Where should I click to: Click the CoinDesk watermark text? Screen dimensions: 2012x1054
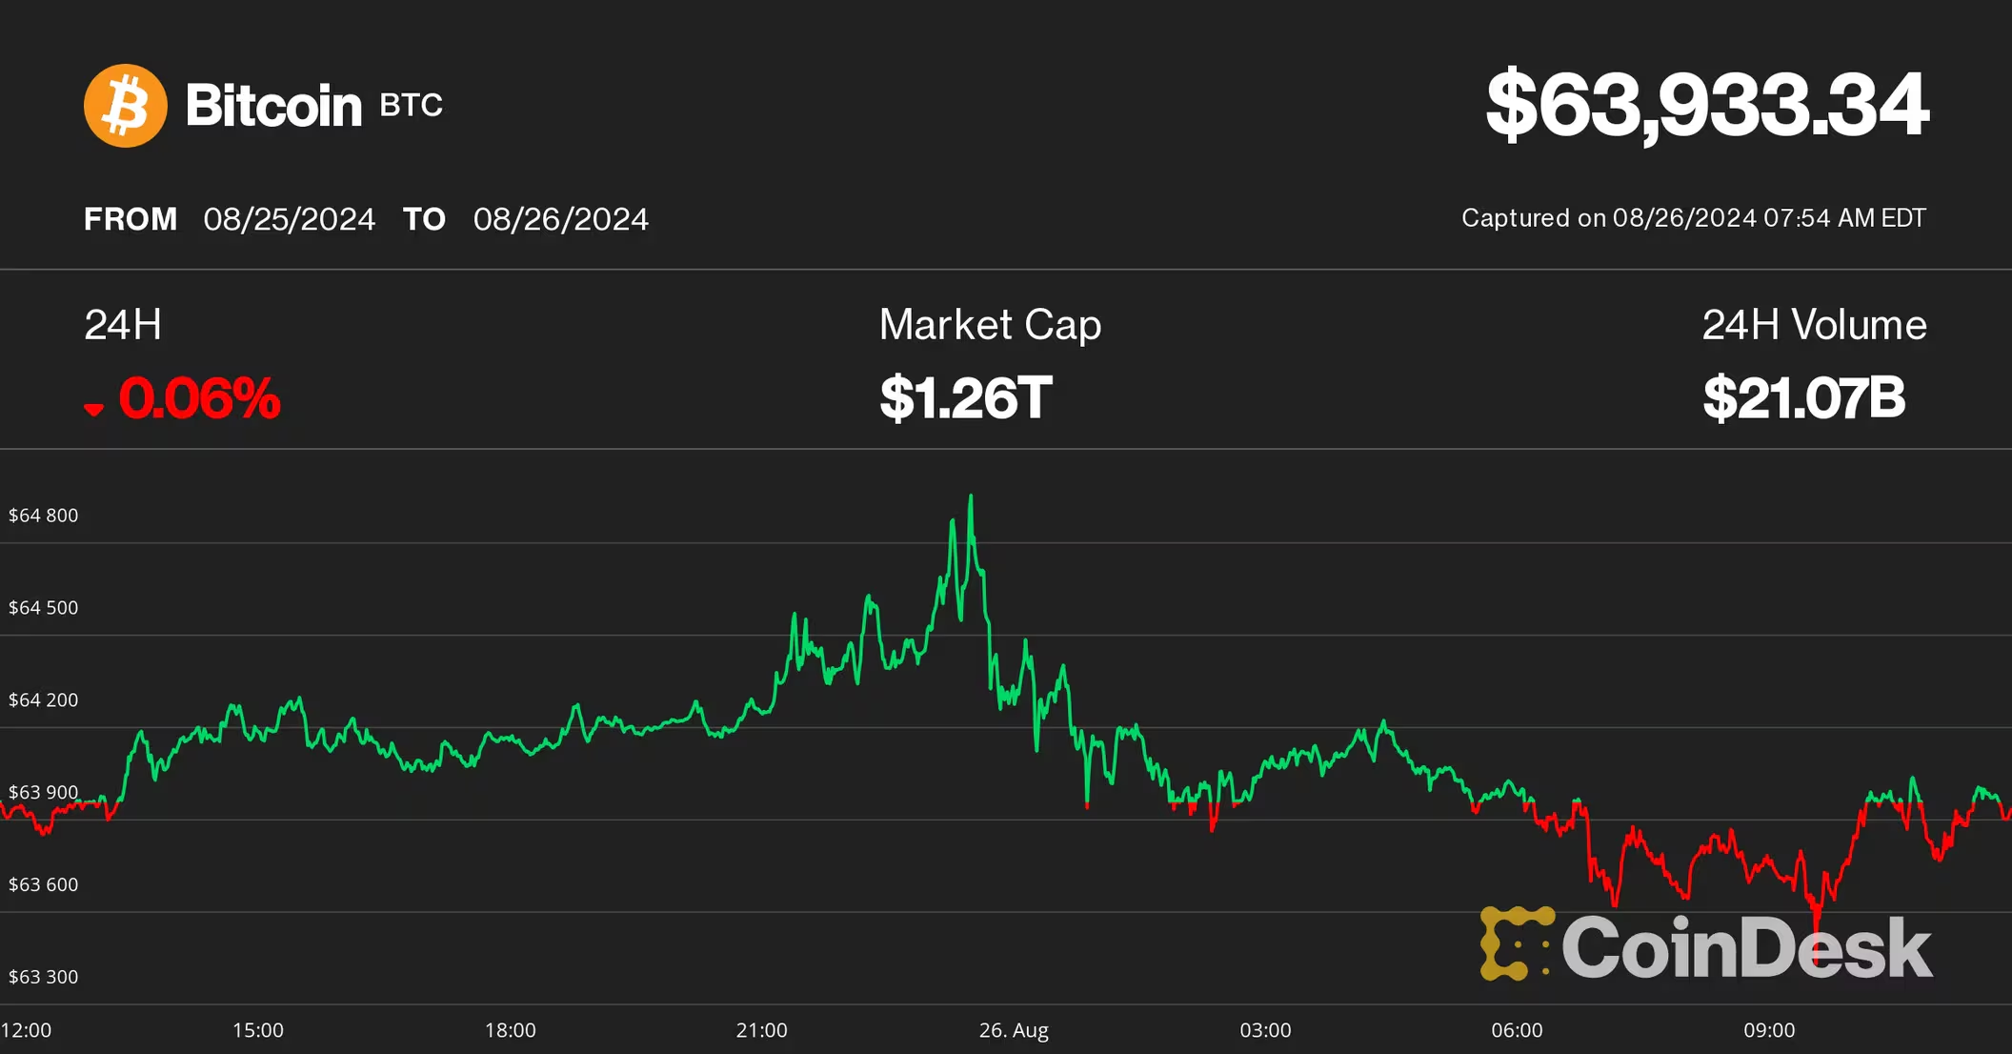[1746, 947]
